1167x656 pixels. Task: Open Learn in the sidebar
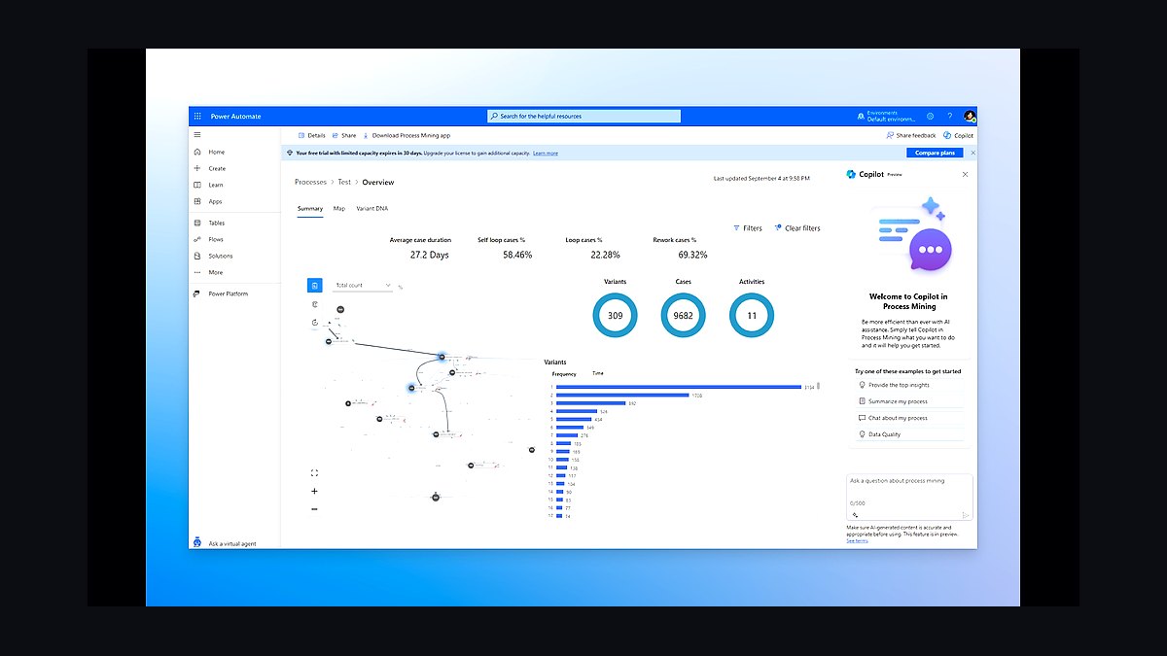click(216, 185)
